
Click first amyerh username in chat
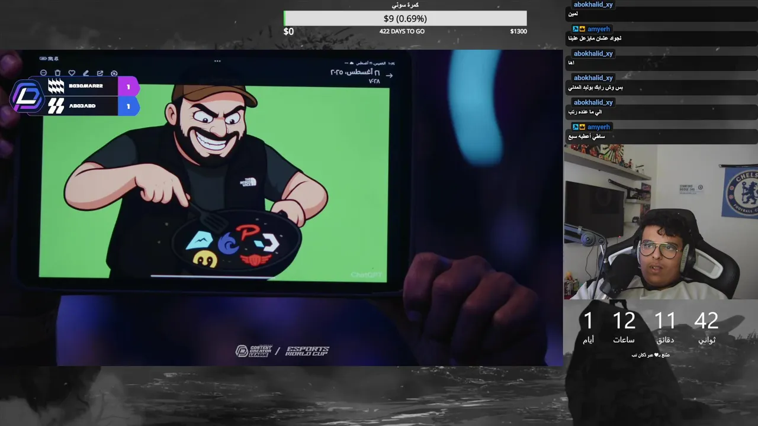tap(599, 29)
